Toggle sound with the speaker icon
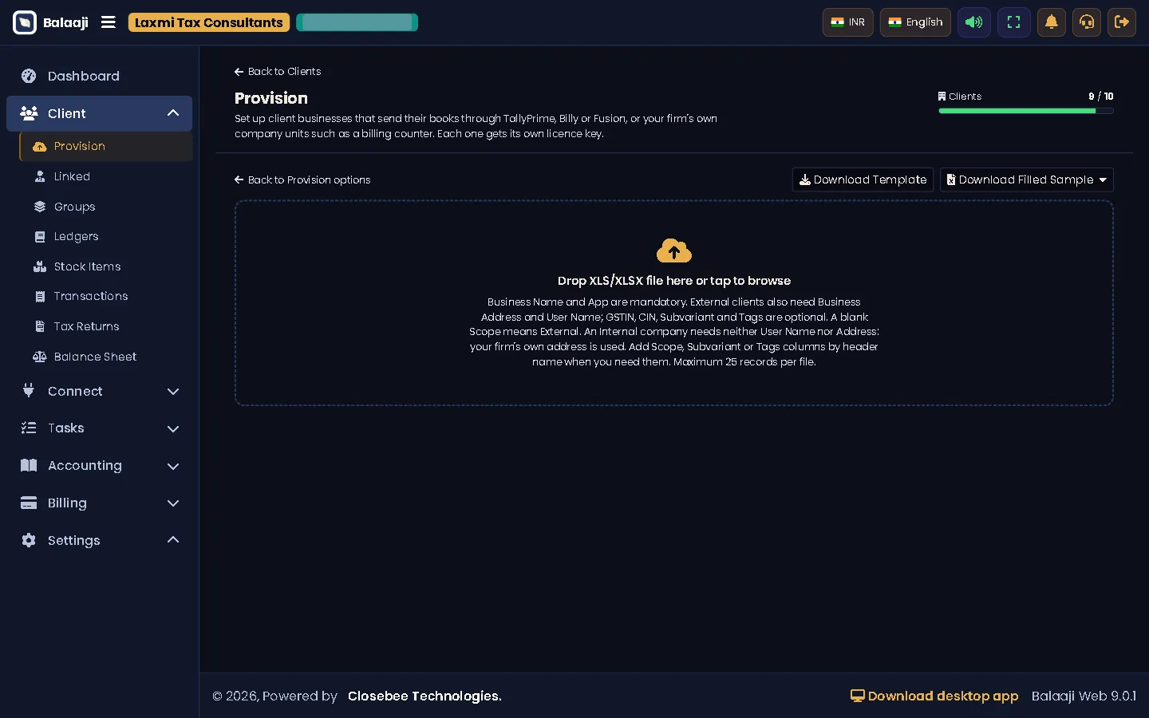Viewport: 1149px width, 718px height. tap(974, 22)
